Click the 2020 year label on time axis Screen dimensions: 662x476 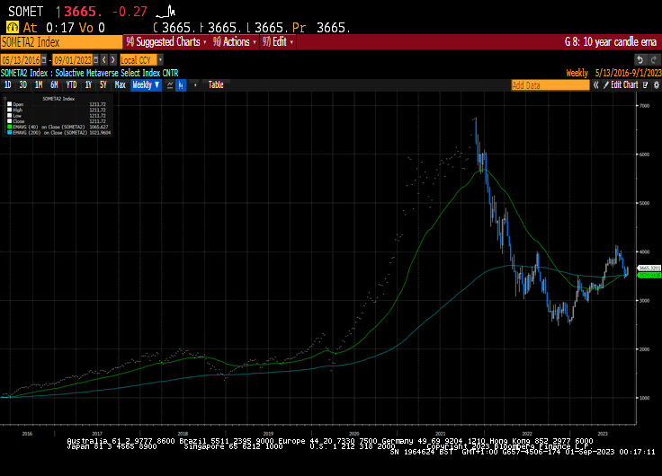354,434
